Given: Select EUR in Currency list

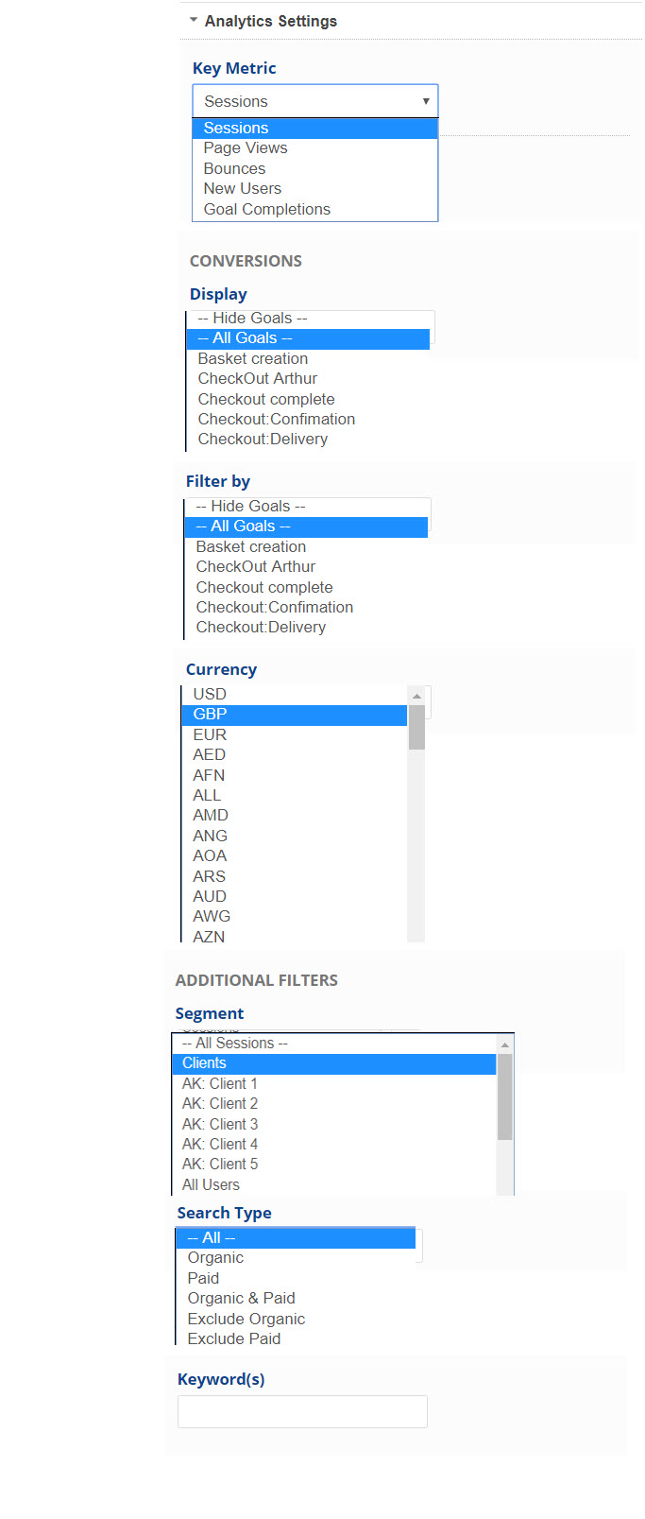Looking at the screenshot, I should pos(210,735).
